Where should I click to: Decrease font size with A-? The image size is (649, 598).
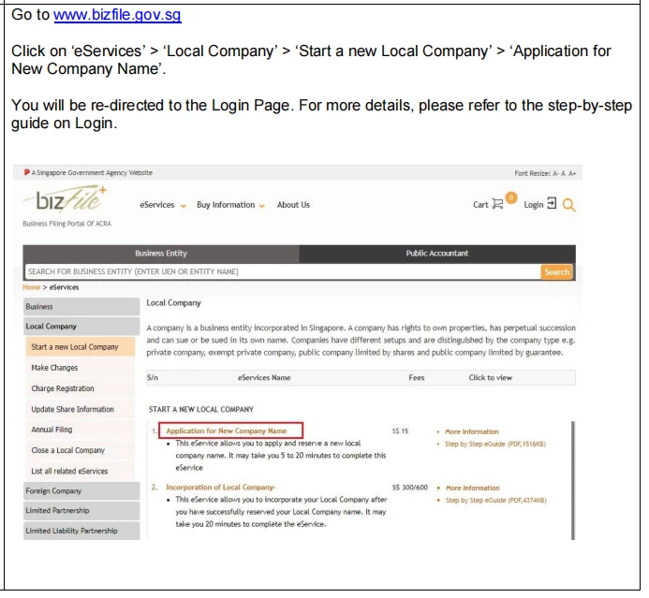555,174
